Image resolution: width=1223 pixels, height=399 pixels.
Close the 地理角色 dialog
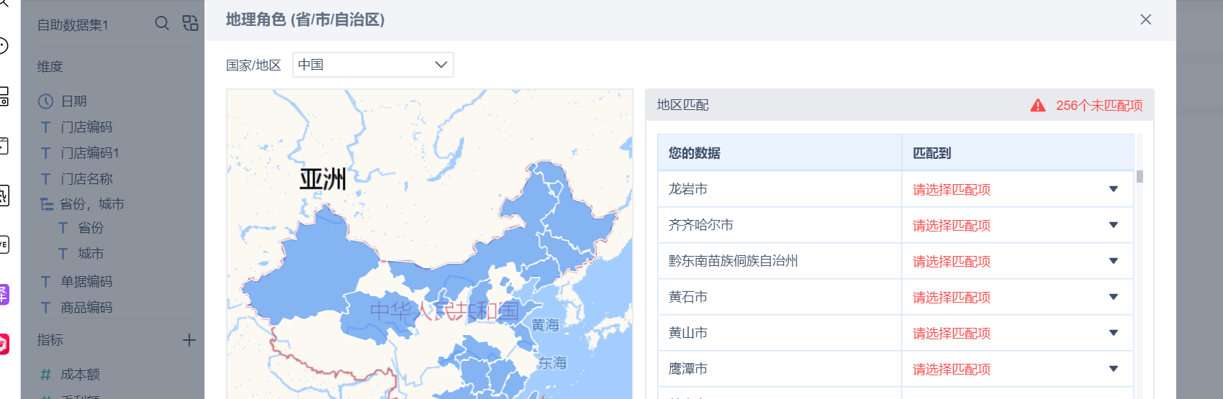pyautogui.click(x=1145, y=19)
